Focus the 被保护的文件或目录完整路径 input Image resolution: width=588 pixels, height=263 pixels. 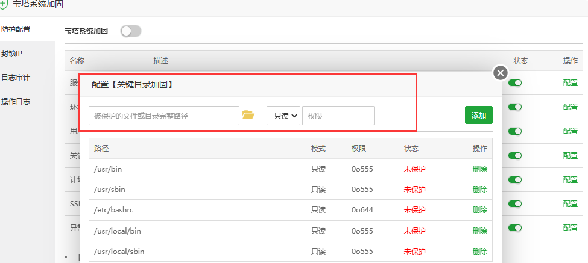[x=164, y=116]
